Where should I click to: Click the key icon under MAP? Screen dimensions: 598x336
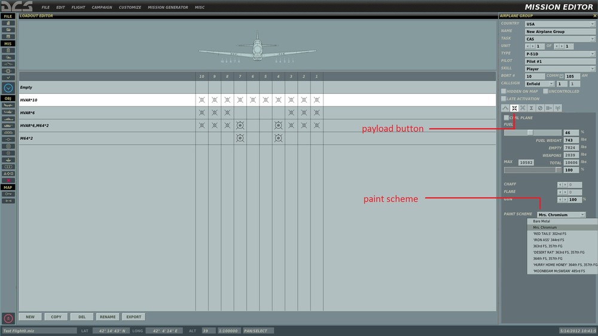pyautogui.click(x=8, y=194)
